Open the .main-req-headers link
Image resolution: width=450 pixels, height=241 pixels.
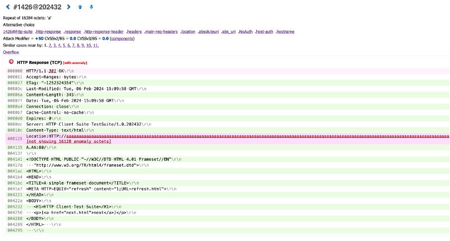coord(161,32)
